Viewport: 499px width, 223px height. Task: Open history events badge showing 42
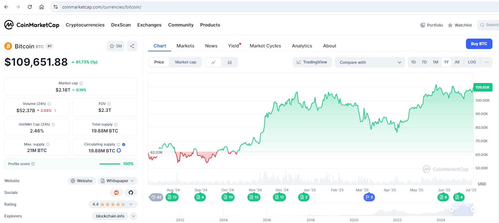click(x=156, y=197)
